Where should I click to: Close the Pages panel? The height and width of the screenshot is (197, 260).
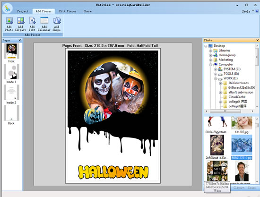(x=20, y=40)
